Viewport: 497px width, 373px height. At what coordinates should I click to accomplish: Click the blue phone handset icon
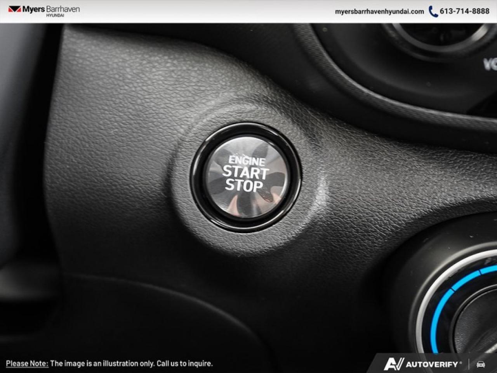point(434,12)
